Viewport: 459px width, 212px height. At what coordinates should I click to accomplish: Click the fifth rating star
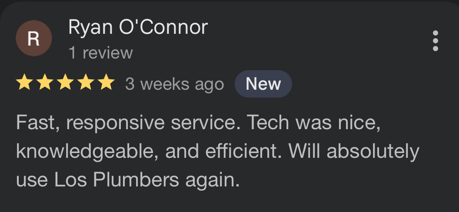point(106,83)
